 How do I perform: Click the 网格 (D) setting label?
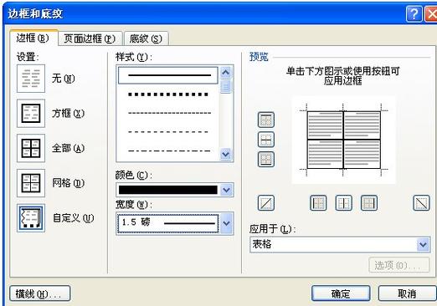68,183
